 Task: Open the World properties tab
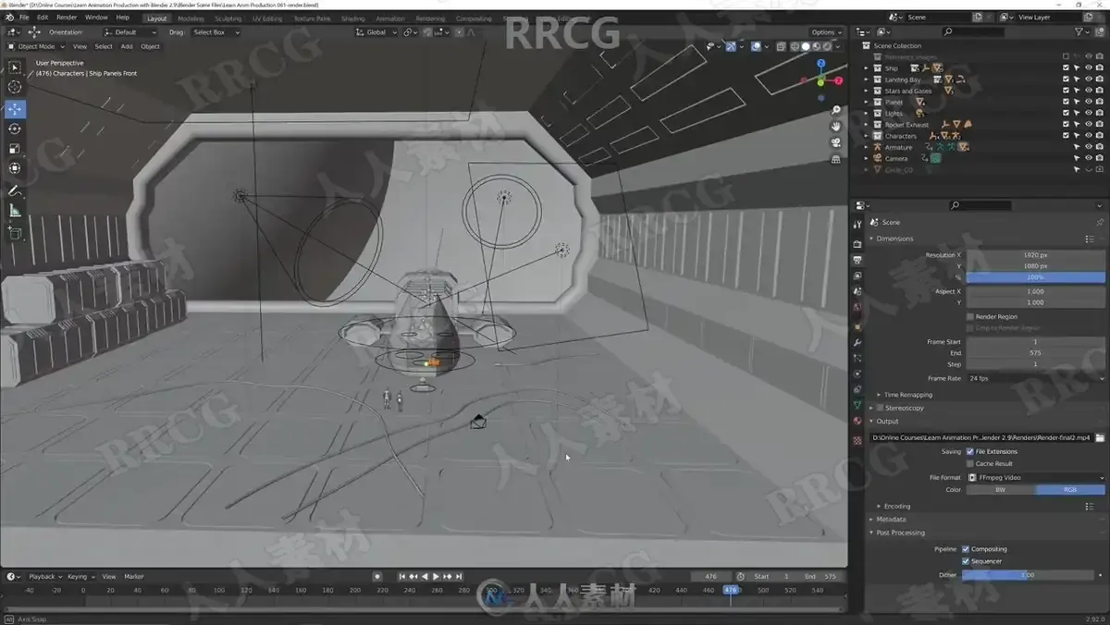click(x=857, y=308)
